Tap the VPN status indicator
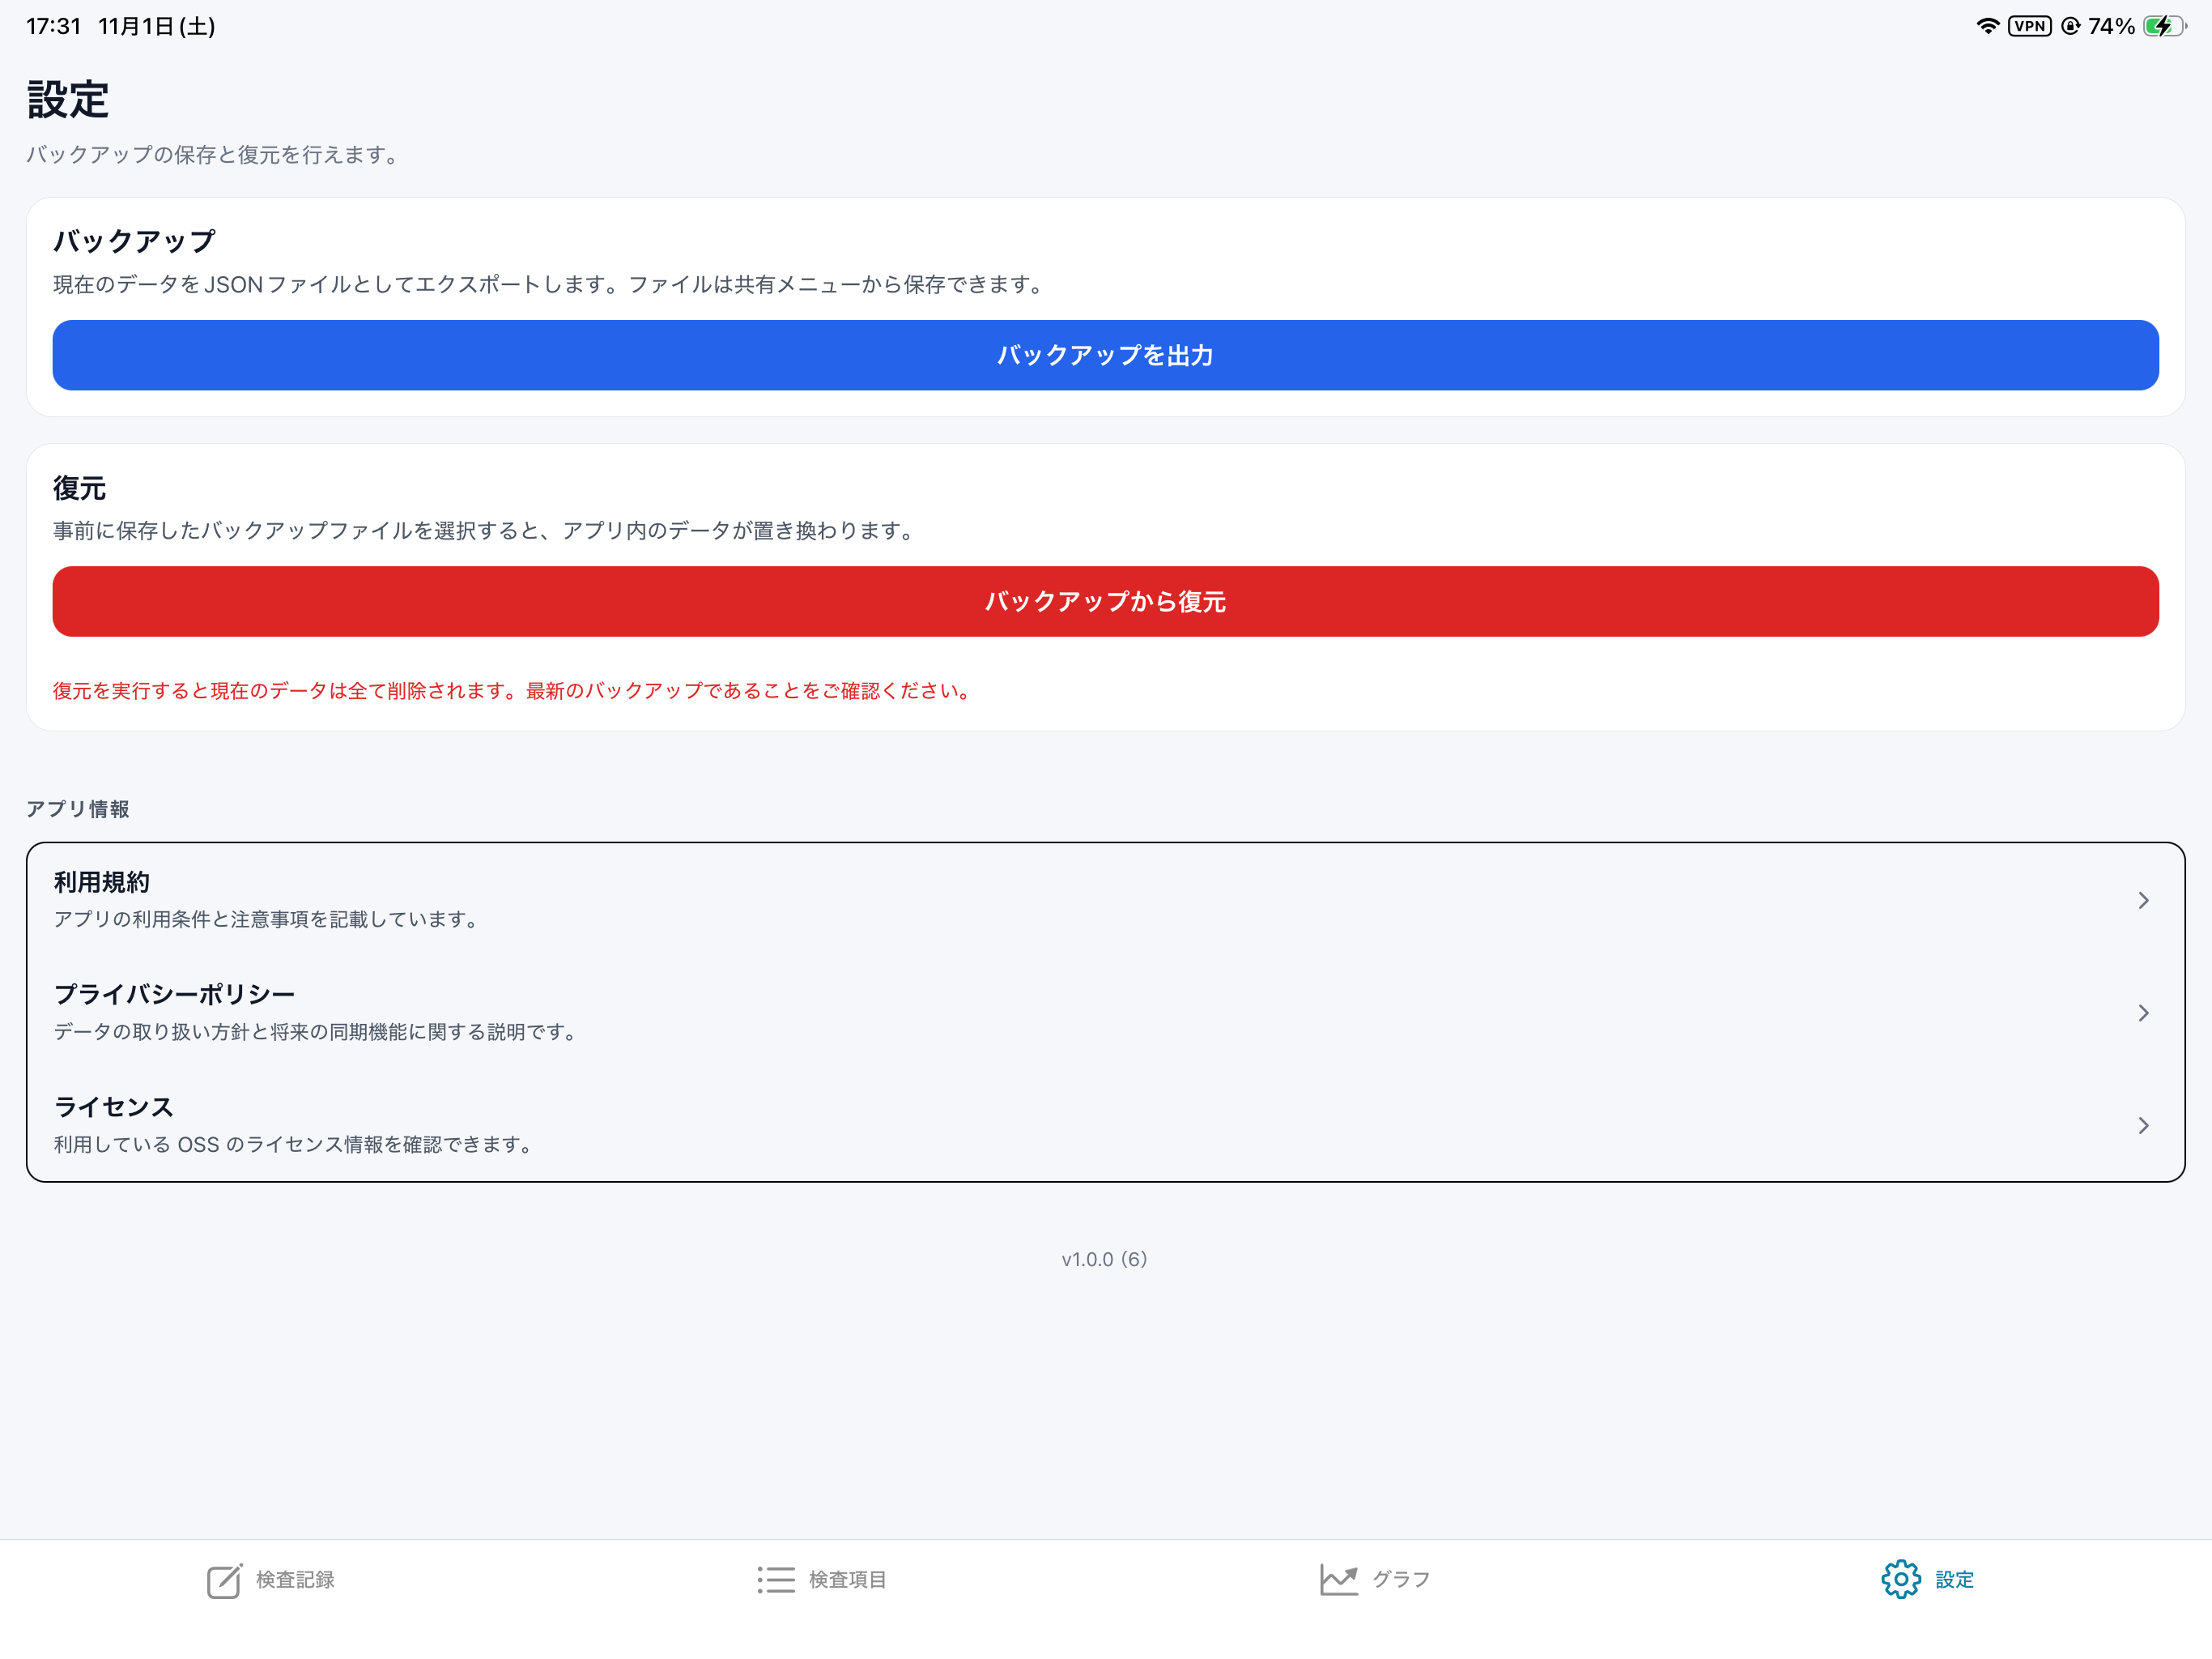 click(x=2029, y=26)
